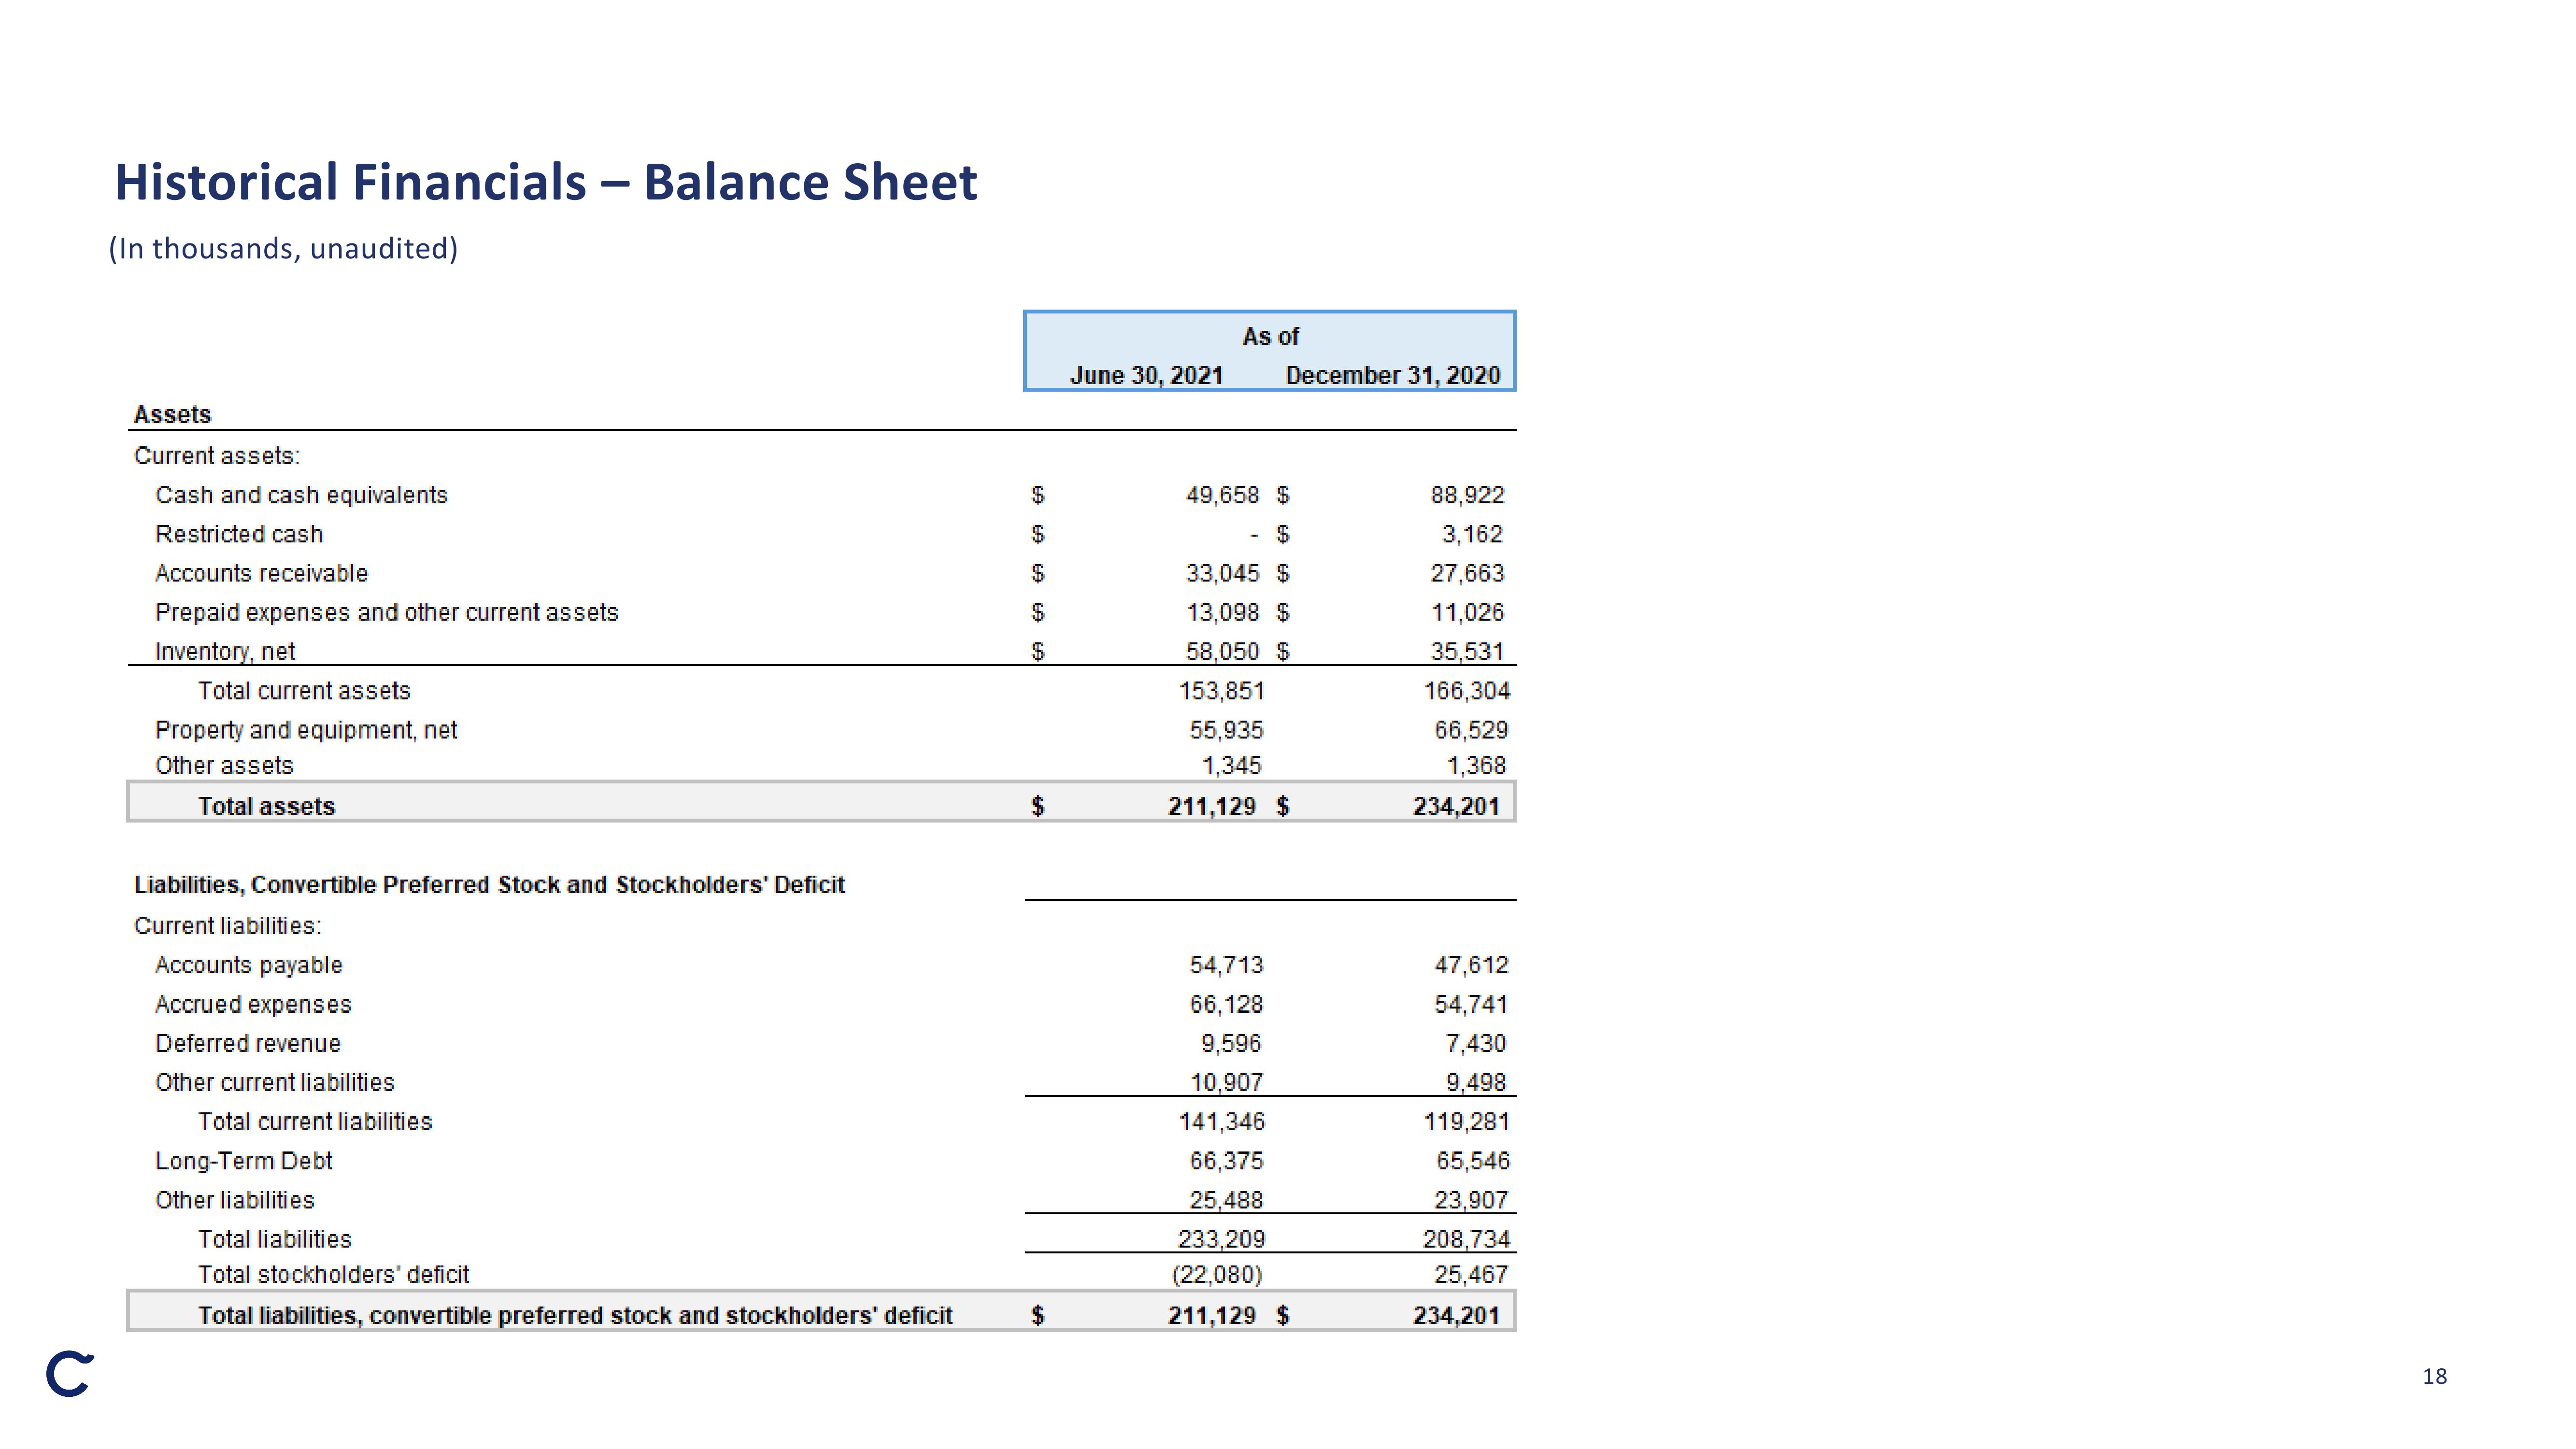Select accrued expenses value 54,741
The height and width of the screenshot is (1449, 2576).
click(x=1471, y=1004)
